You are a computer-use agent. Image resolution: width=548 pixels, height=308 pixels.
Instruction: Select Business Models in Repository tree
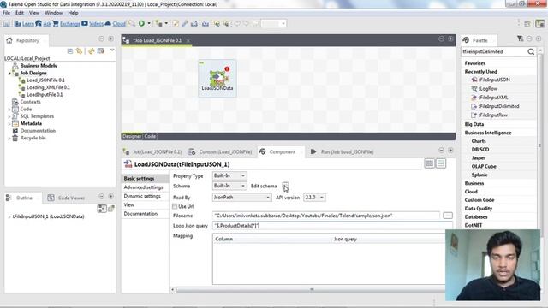pyautogui.click(x=38, y=66)
